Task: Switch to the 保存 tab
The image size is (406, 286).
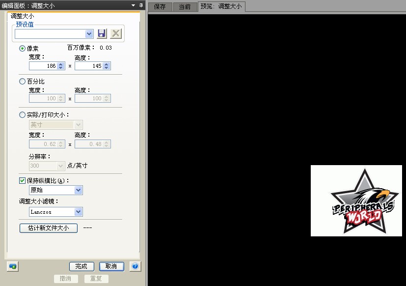Action: [x=160, y=7]
